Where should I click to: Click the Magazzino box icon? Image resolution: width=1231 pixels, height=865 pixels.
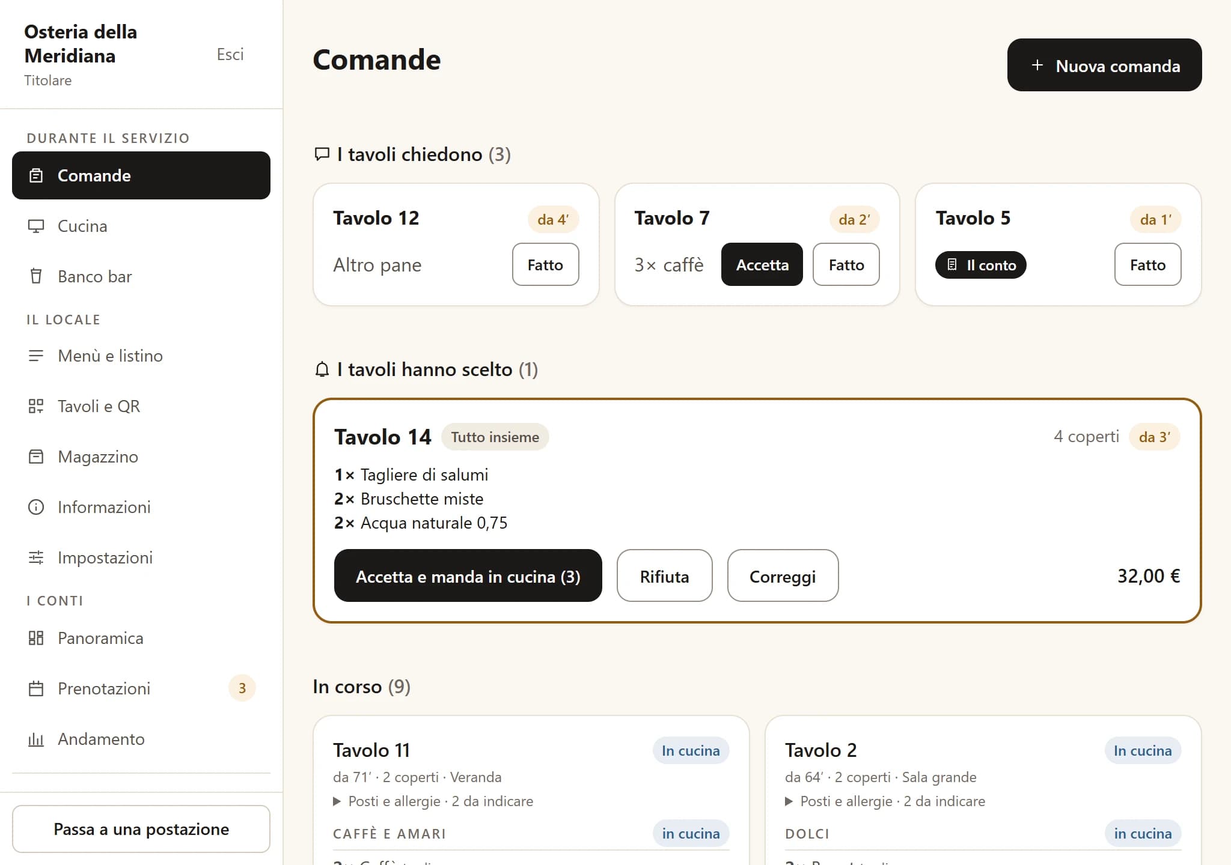click(36, 457)
